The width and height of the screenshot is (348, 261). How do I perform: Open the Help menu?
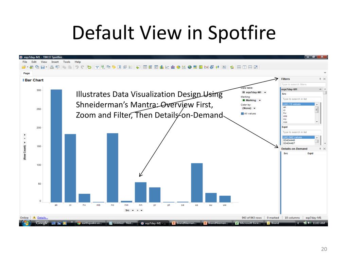pos(78,62)
